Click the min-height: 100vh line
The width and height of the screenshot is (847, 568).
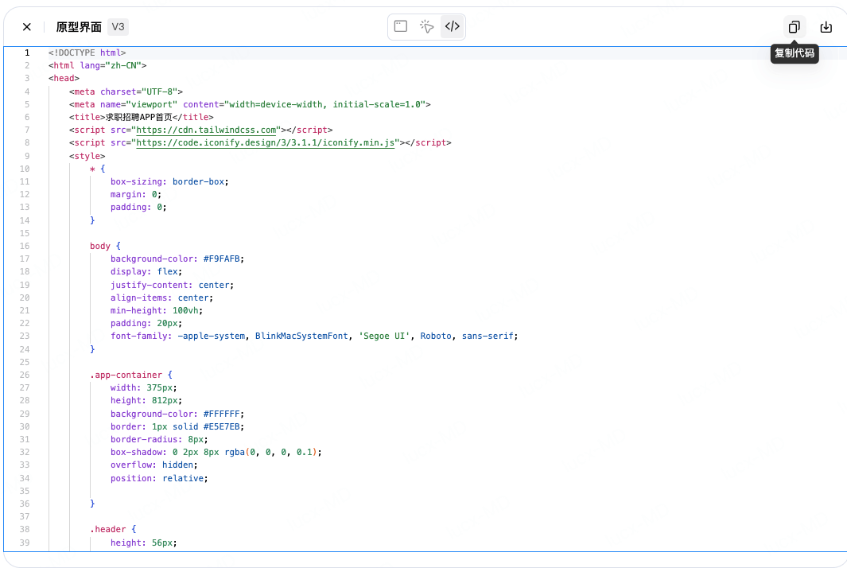[157, 311]
